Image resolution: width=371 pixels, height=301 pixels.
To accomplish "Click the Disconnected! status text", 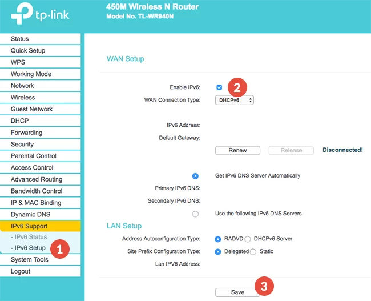I will click(342, 150).
